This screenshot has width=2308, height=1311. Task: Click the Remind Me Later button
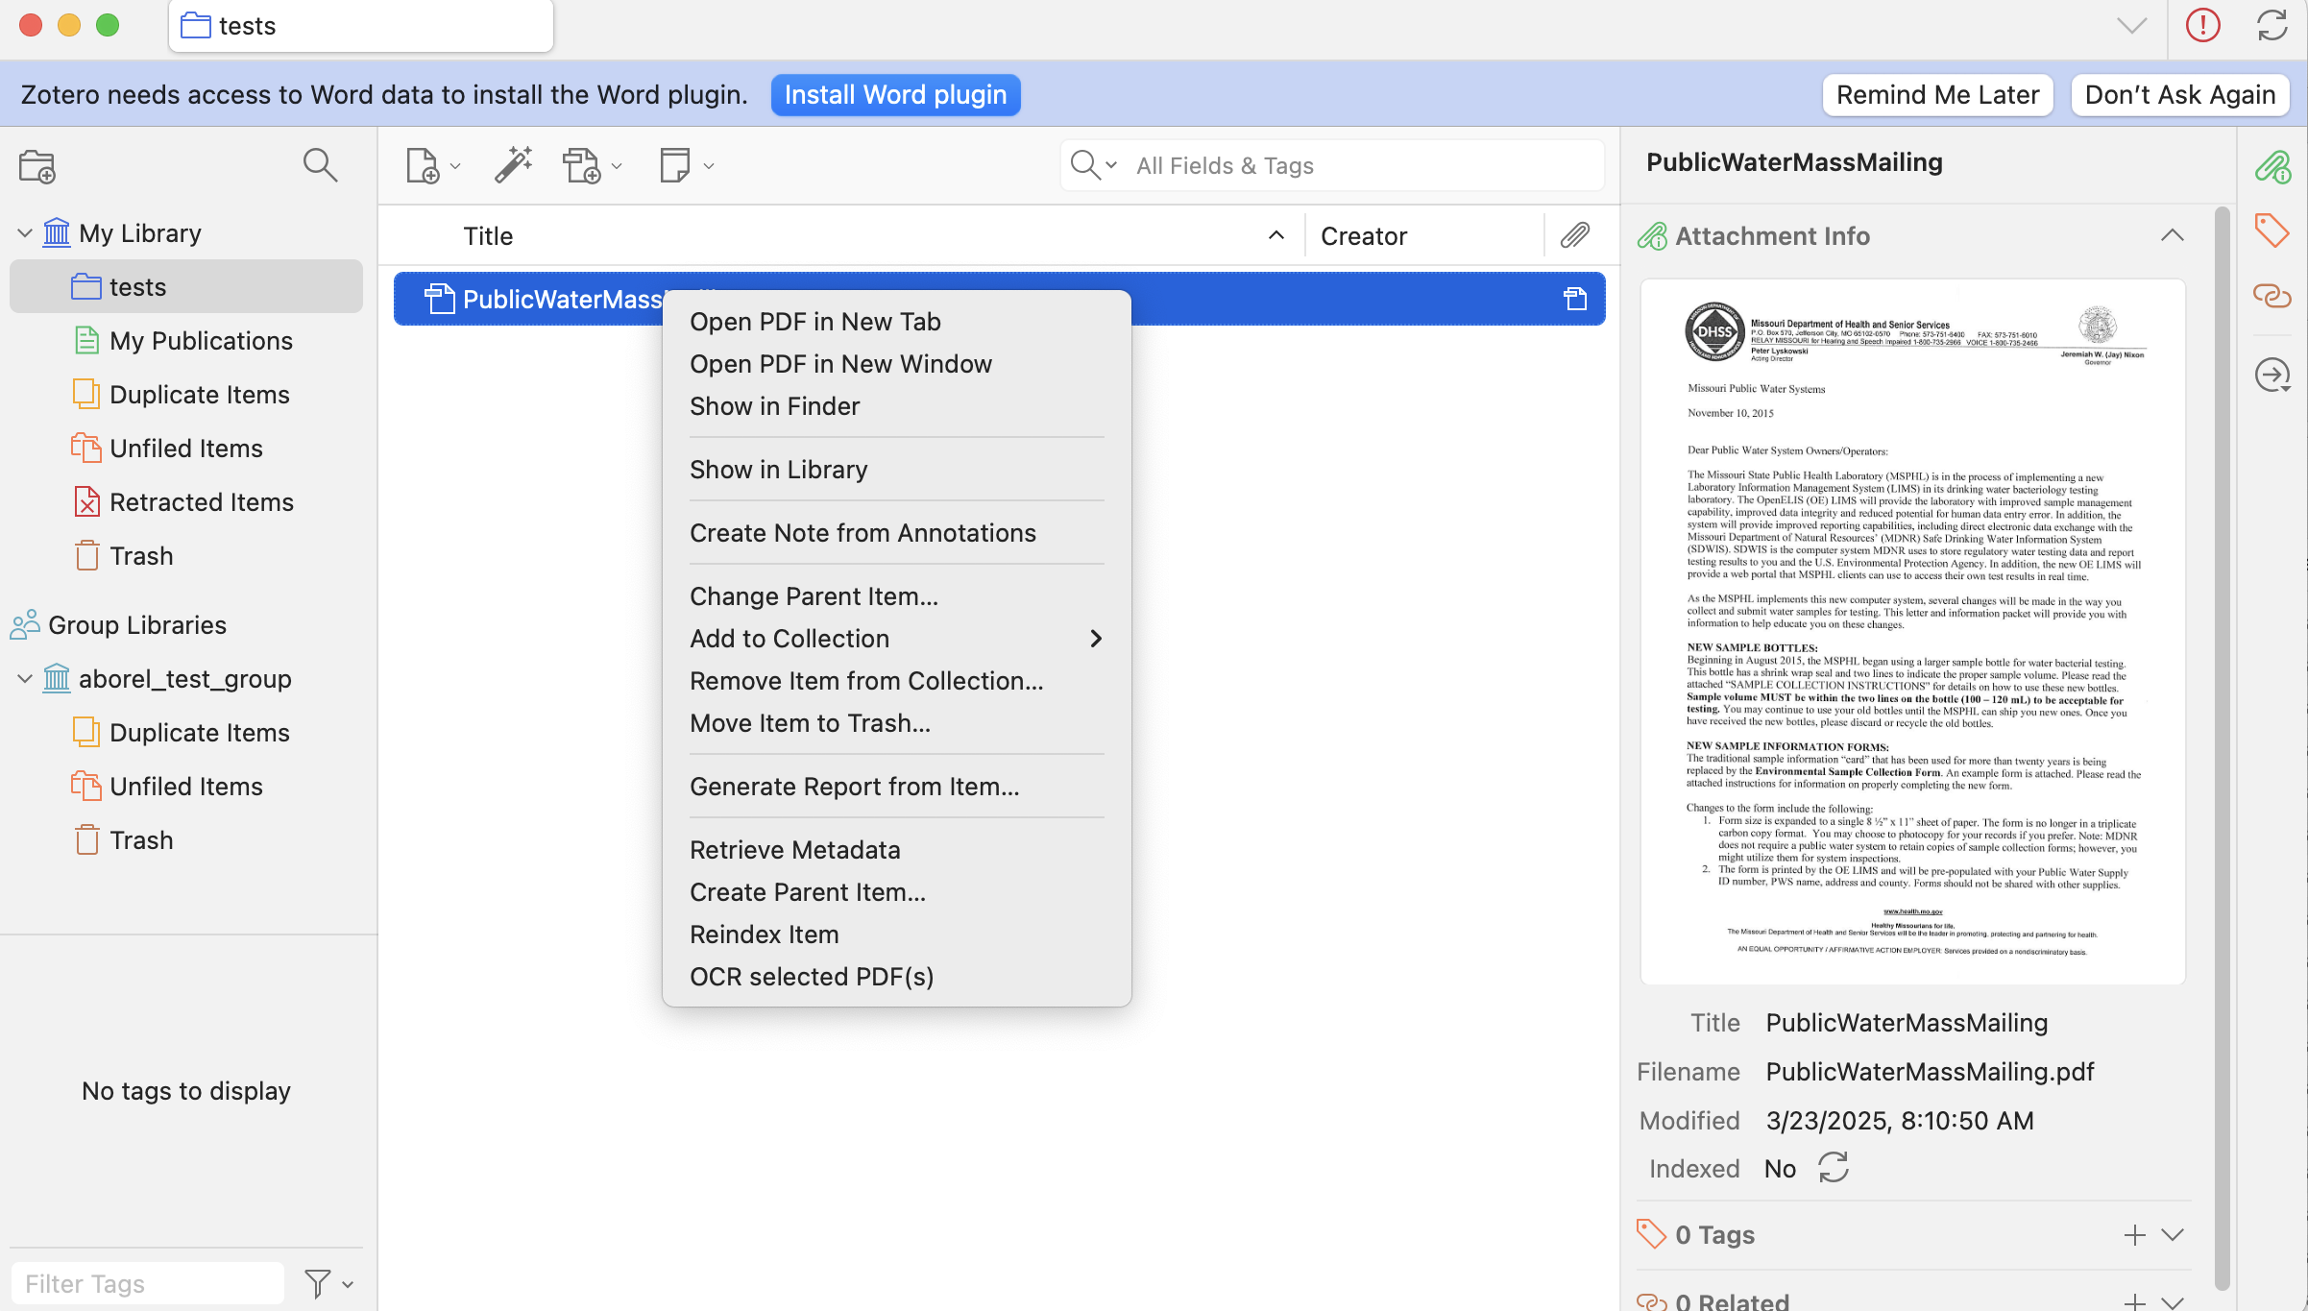(x=1936, y=95)
